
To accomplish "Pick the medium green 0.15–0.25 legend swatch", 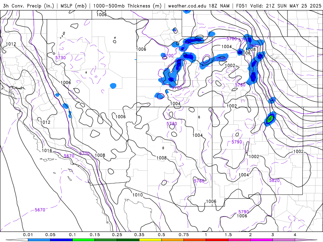I will click(x=106, y=240).
